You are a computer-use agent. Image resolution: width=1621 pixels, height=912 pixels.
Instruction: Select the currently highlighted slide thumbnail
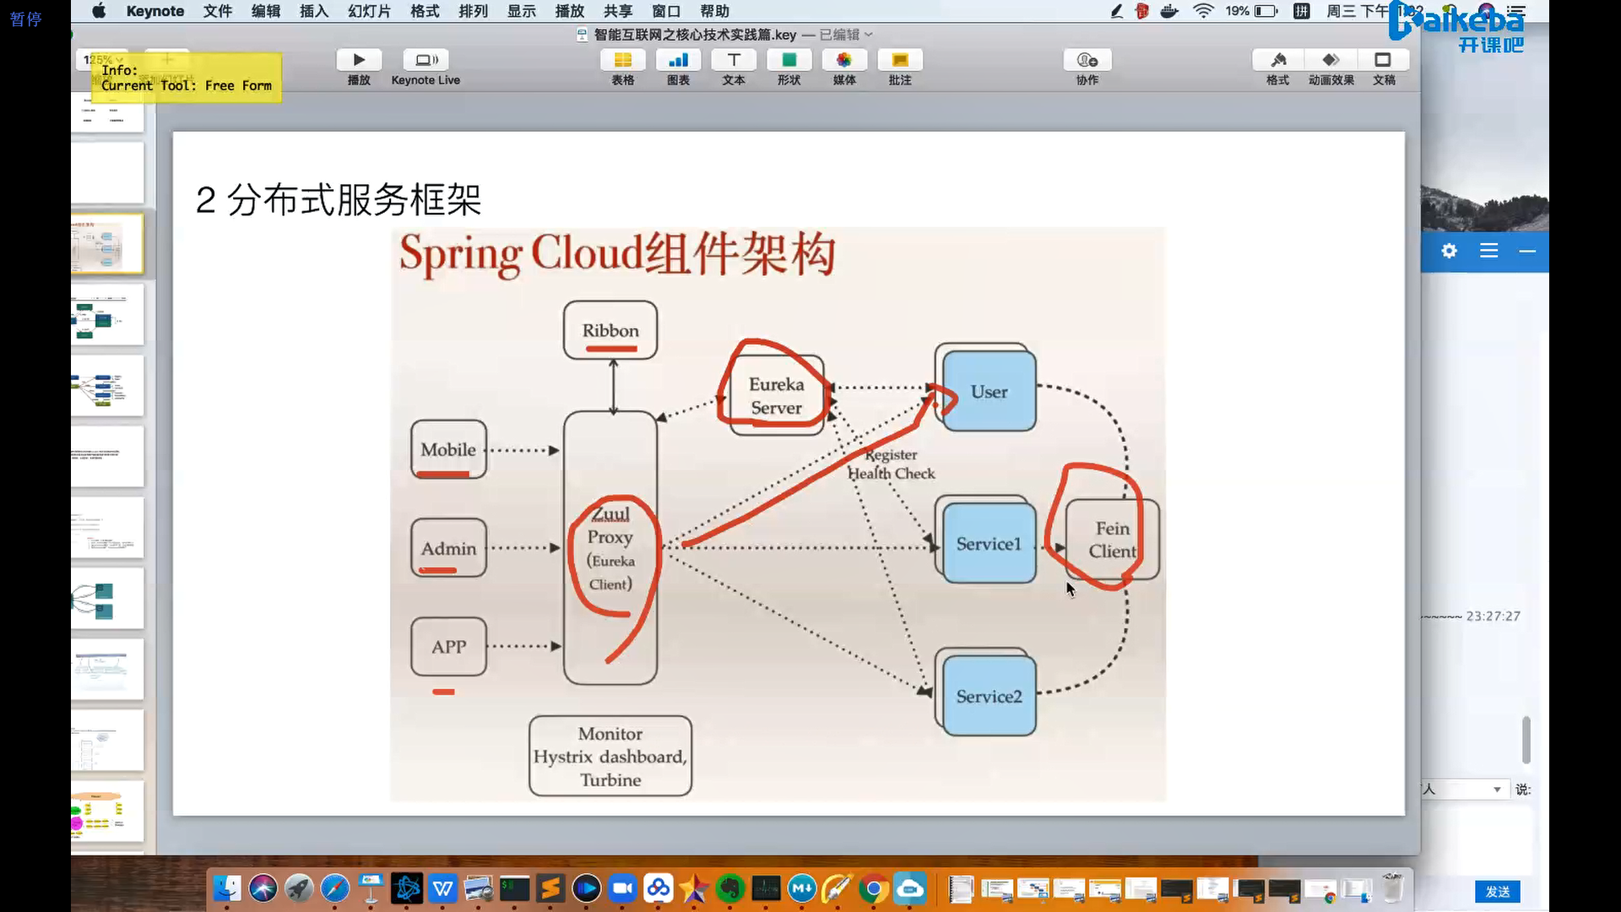point(107,243)
